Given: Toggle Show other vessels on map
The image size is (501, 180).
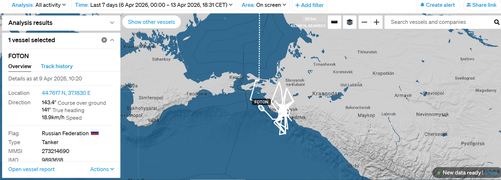Looking at the screenshot, I should point(151,22).
